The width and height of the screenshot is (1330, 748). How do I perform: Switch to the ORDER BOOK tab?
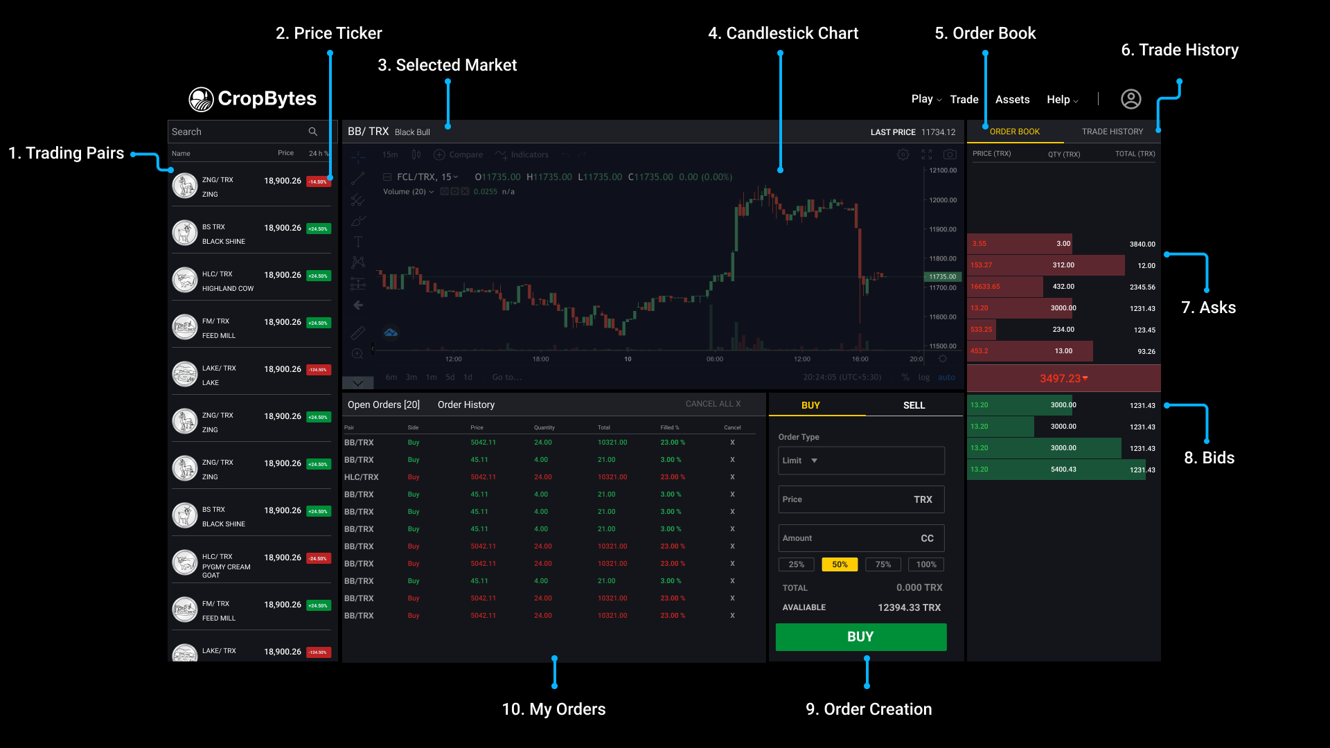(1014, 132)
